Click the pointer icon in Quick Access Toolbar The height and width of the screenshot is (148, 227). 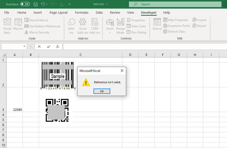62,5
